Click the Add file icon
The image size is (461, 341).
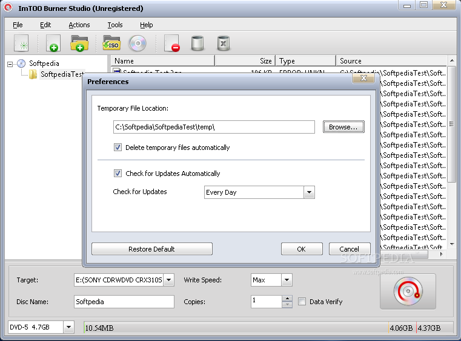point(53,44)
